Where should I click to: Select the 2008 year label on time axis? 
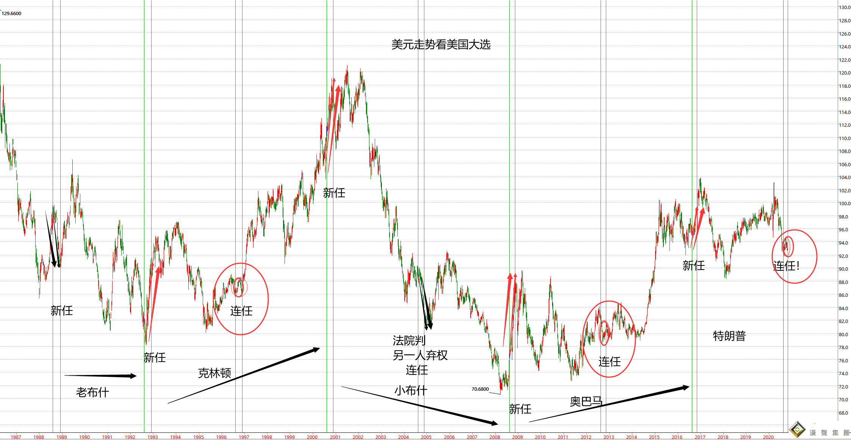(x=495, y=437)
